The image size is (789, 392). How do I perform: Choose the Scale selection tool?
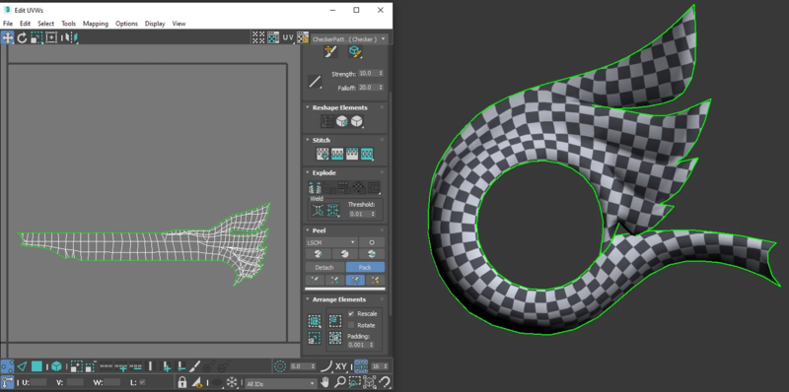point(36,37)
